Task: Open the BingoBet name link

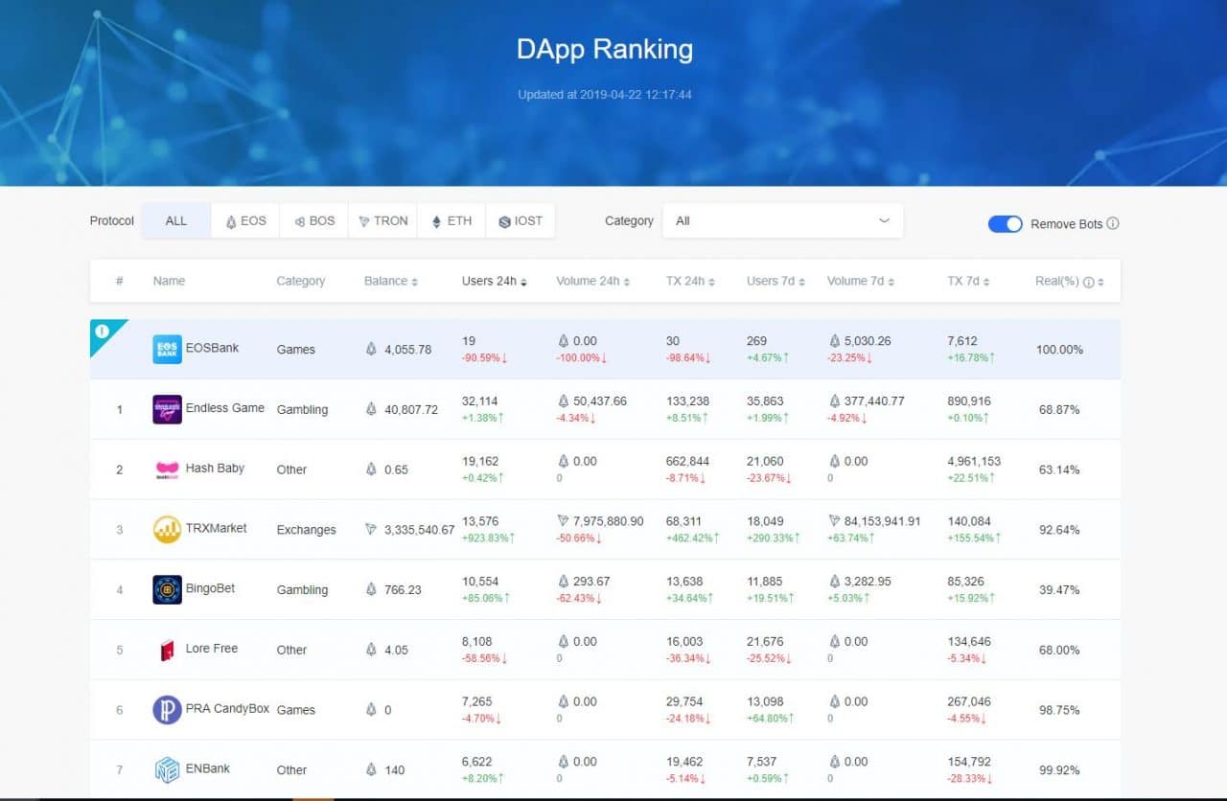Action: pyautogui.click(x=210, y=588)
